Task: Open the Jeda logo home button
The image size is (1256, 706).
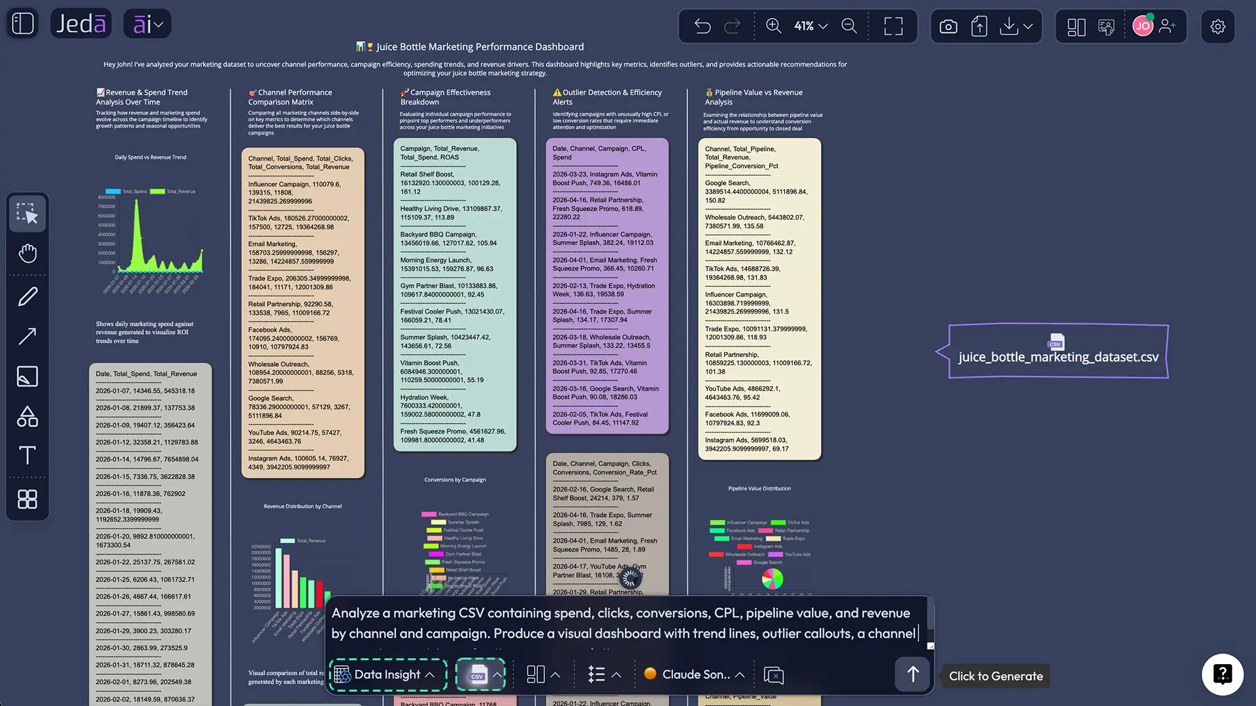Action: pos(80,24)
